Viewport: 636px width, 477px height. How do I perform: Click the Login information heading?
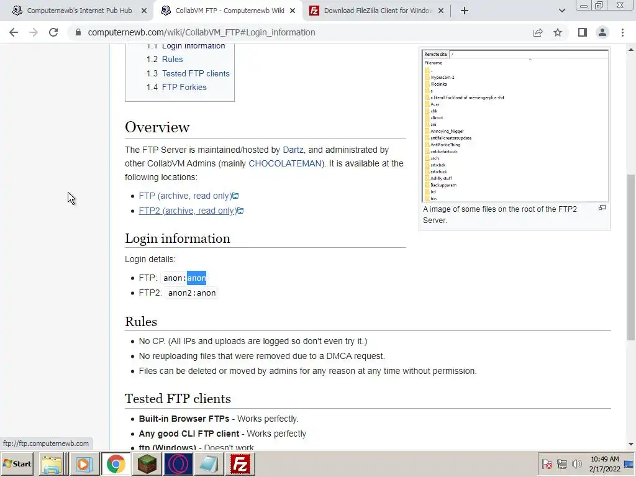point(177,238)
